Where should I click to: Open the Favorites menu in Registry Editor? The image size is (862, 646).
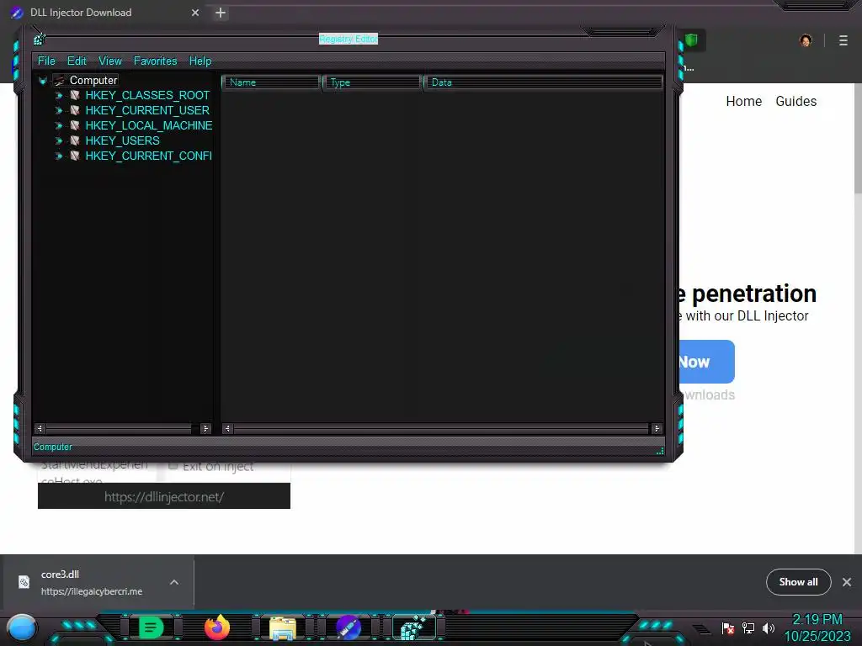pos(155,61)
